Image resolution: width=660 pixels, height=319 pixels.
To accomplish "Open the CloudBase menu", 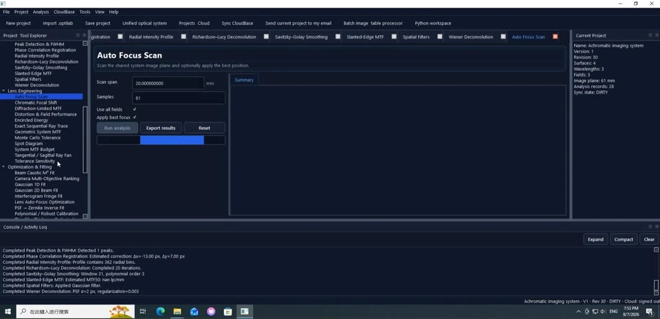I will click(64, 12).
